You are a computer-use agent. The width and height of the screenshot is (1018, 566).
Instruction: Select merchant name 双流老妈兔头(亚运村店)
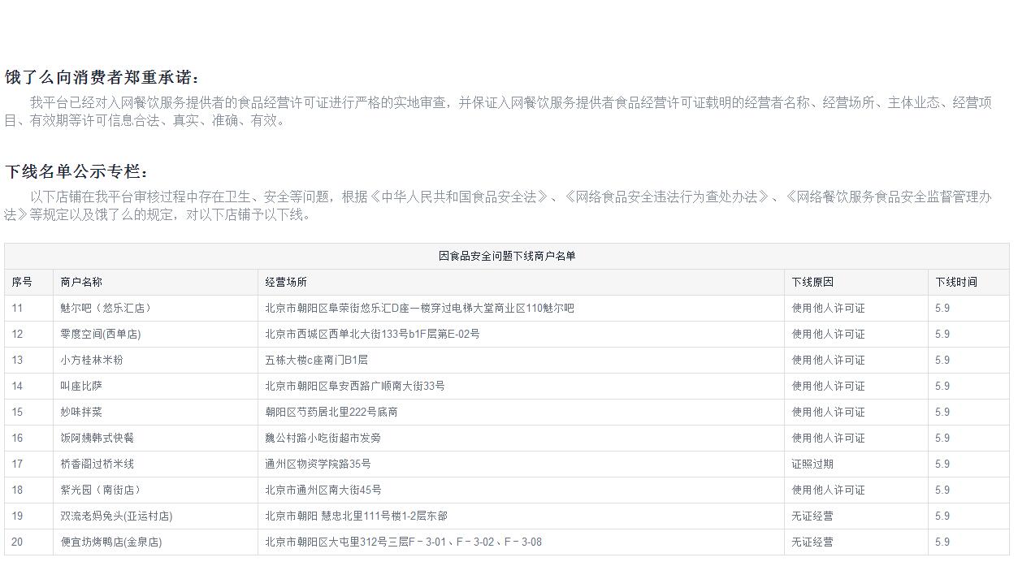coord(116,516)
